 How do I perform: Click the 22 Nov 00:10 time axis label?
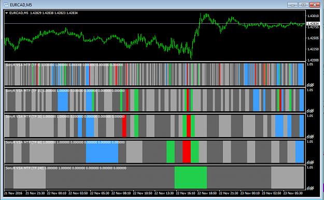tap(57, 193)
